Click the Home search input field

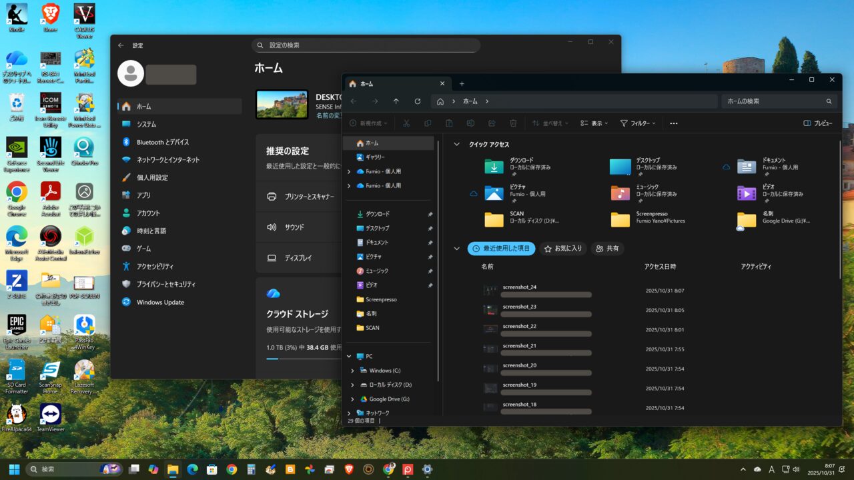tap(774, 101)
